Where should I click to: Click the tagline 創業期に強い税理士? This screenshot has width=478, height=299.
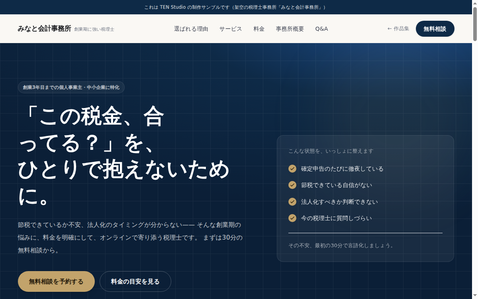(x=94, y=29)
